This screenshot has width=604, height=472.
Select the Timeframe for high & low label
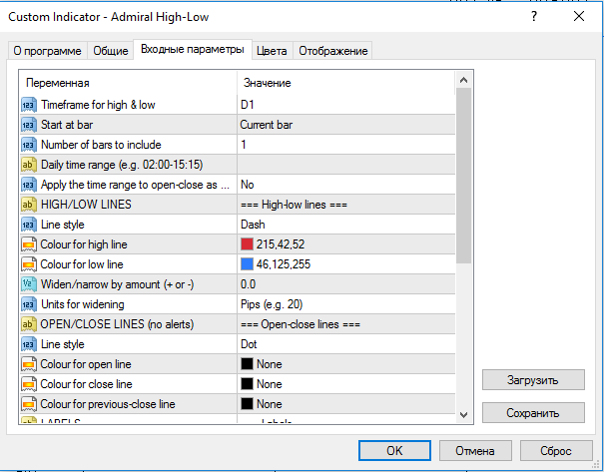[98, 105]
